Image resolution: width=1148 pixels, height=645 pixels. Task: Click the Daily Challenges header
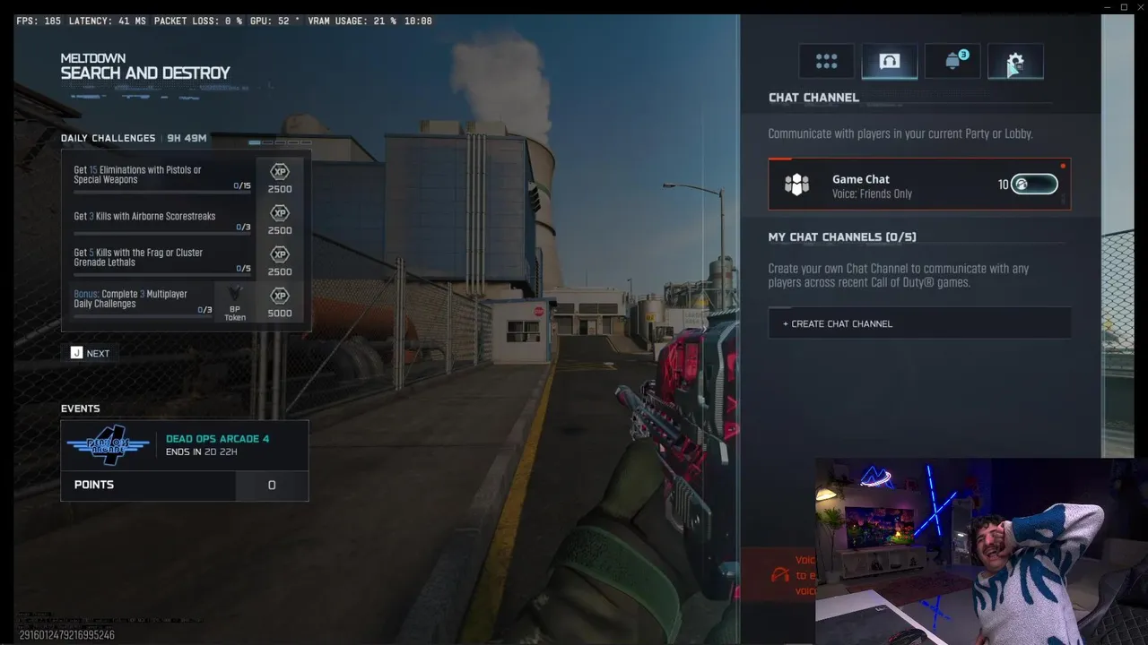(x=108, y=138)
